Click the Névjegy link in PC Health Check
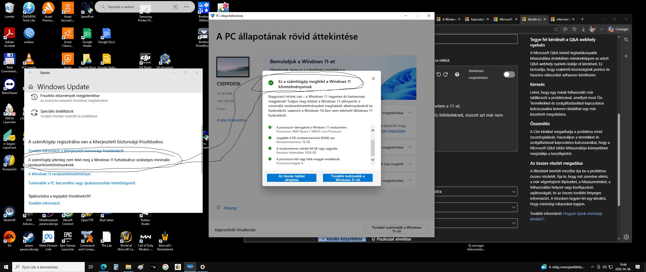The height and width of the screenshot is (272, 646). tap(230, 208)
